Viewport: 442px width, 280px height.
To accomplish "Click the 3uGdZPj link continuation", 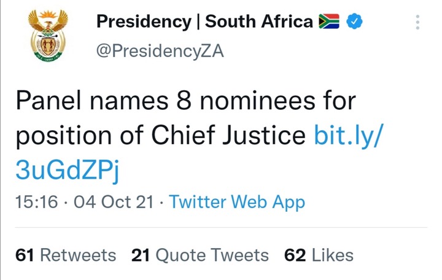I will (68, 170).
